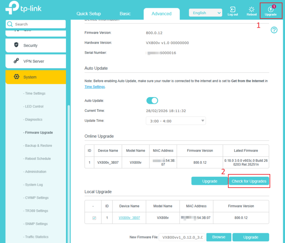Image resolution: width=285 pixels, height=243 pixels.
Task: Open the help question mark icon
Action: pyautogui.click(x=274, y=30)
